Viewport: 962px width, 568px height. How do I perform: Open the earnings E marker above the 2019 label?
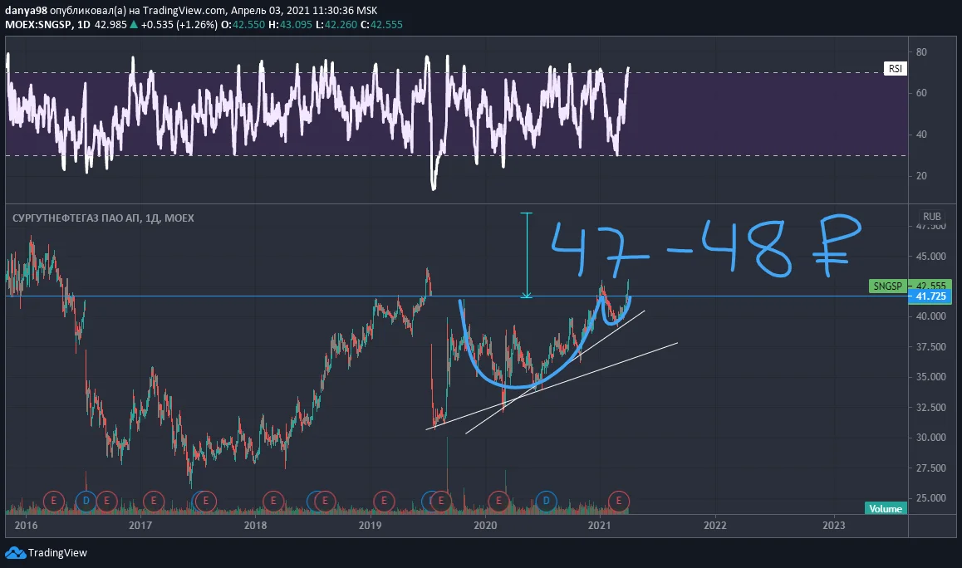click(384, 501)
